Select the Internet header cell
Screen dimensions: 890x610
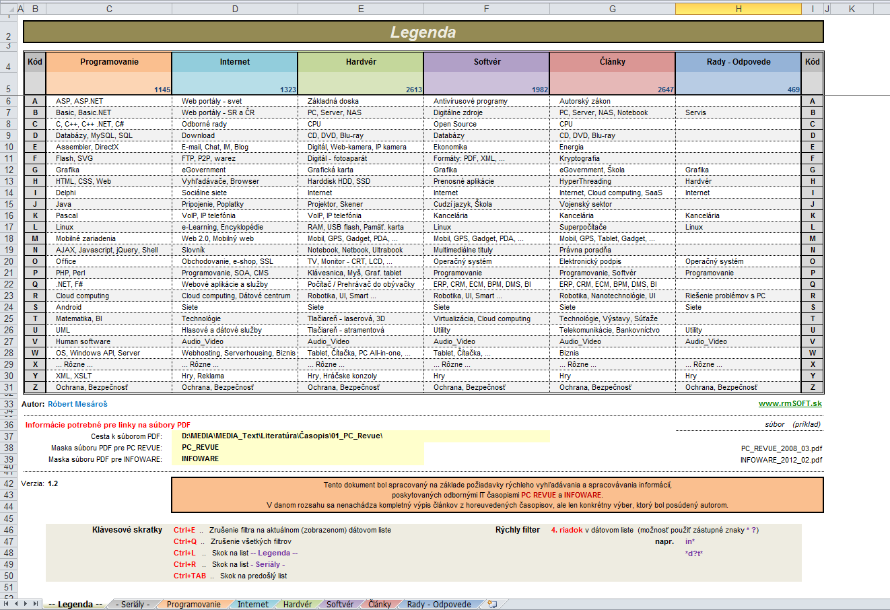pyautogui.click(x=235, y=61)
